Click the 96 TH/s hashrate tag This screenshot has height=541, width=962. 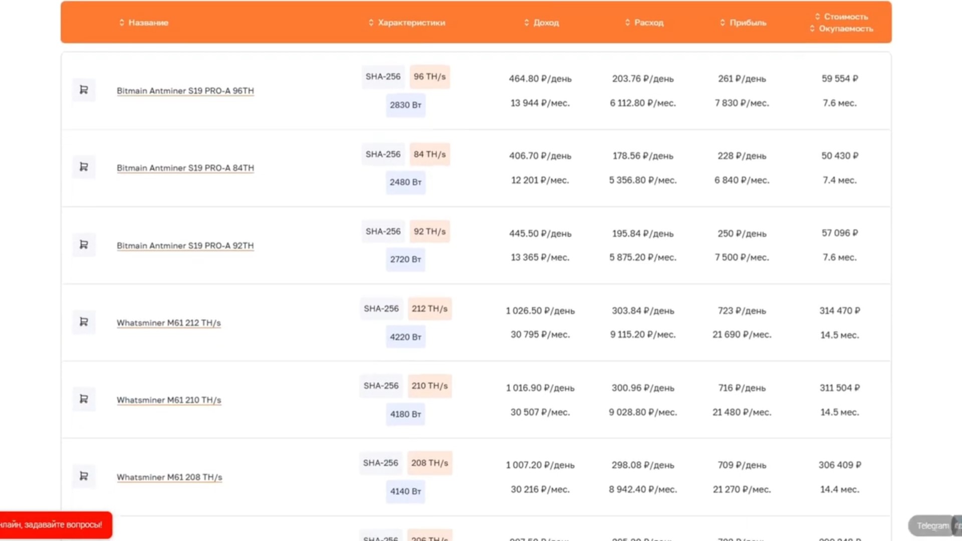point(429,77)
